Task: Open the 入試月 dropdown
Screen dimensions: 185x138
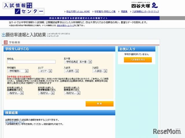Action: 71,71
